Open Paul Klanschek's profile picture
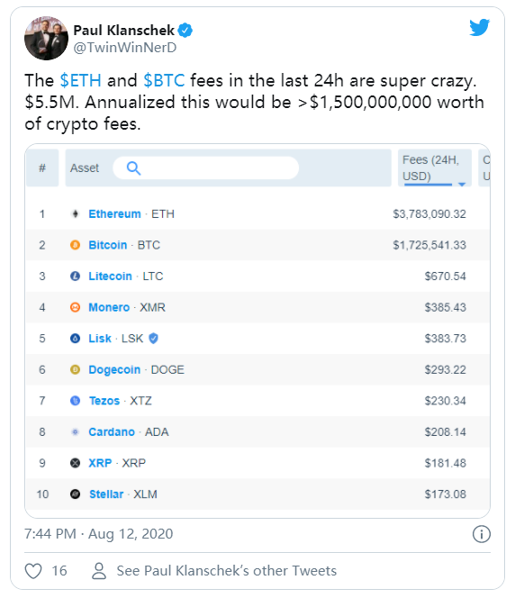Screen dimensions: 515x598 [46, 38]
